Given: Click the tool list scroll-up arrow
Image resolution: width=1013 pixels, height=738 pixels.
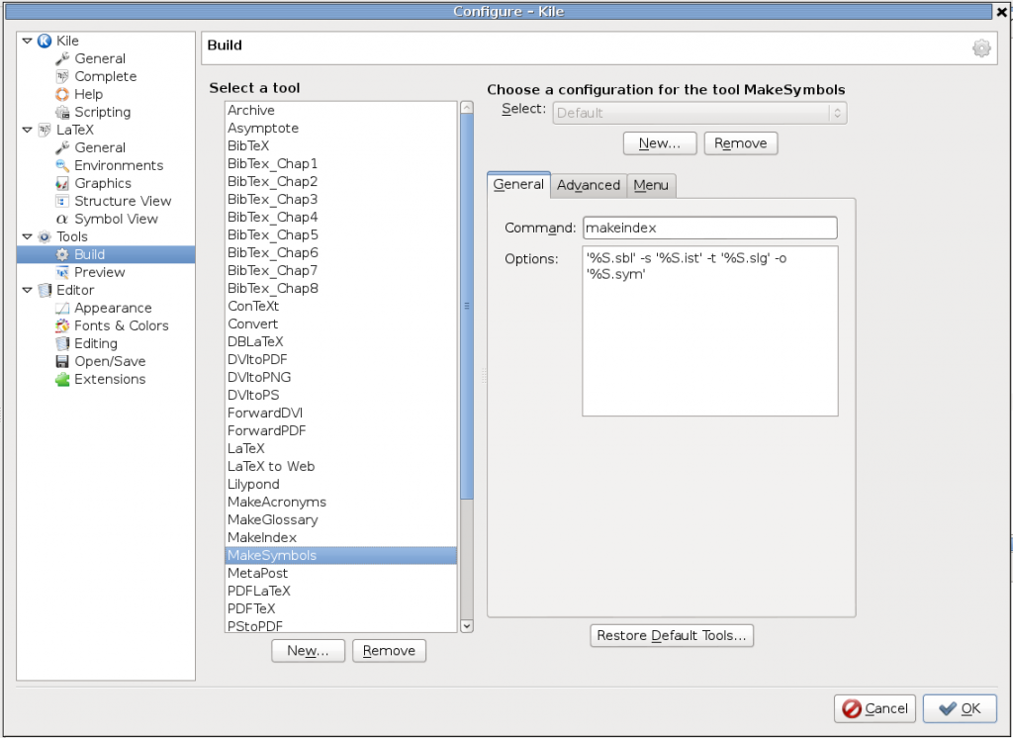Looking at the screenshot, I should tap(467, 108).
